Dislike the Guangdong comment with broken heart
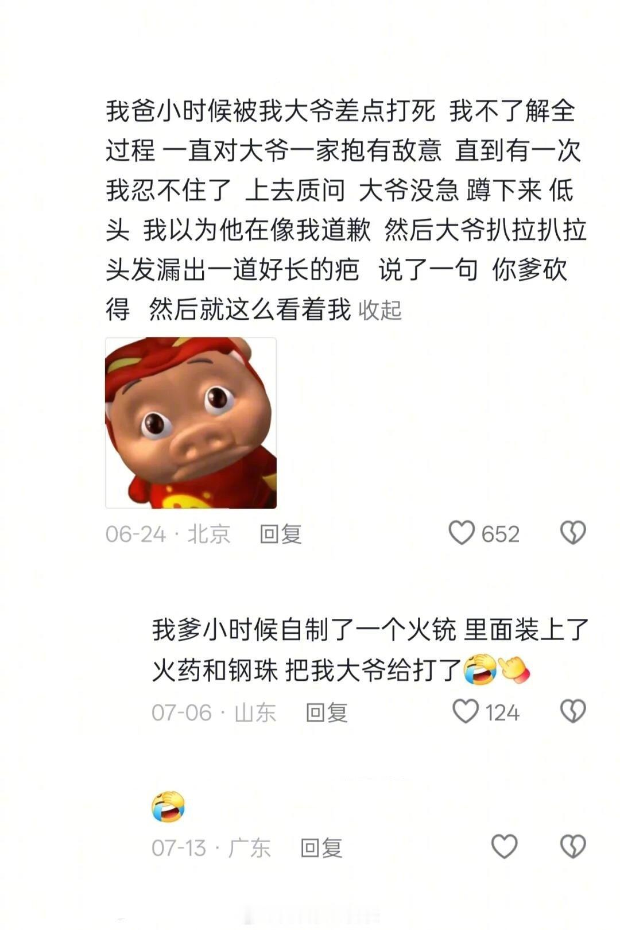Image resolution: width=620 pixels, height=930 pixels. pyautogui.click(x=572, y=847)
